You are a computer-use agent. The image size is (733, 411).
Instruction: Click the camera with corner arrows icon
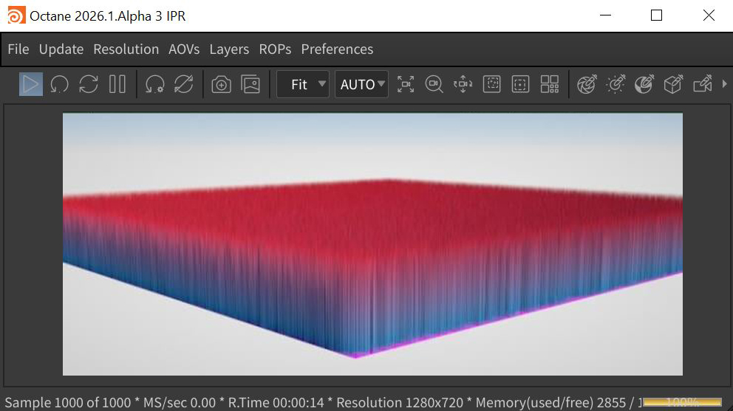406,84
